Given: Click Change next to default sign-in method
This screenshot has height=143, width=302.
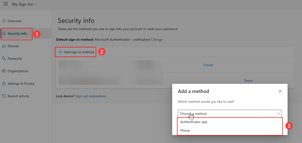Looking at the screenshot, I should pos(156,40).
